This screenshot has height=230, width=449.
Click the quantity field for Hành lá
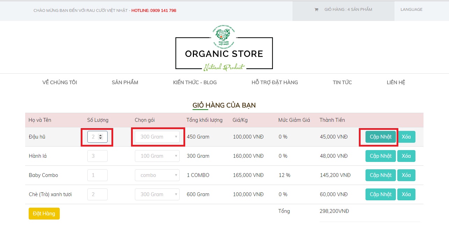(x=97, y=156)
